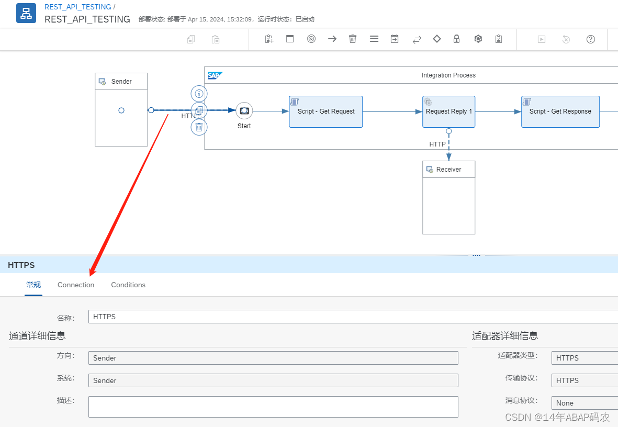
Task: Open the help icon in the toolbar
Action: pyautogui.click(x=591, y=39)
